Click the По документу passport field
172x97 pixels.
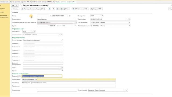click(69, 79)
